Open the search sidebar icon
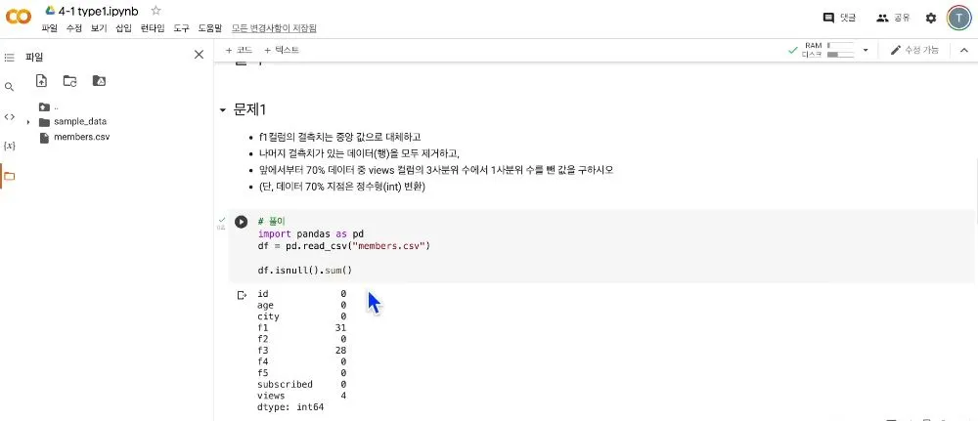 point(10,87)
